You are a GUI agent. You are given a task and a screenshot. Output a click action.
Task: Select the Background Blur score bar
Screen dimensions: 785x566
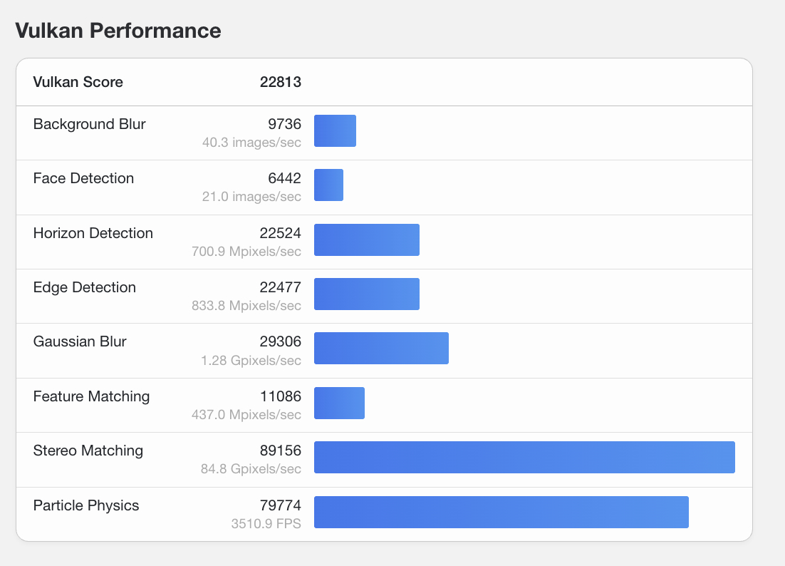tap(335, 131)
